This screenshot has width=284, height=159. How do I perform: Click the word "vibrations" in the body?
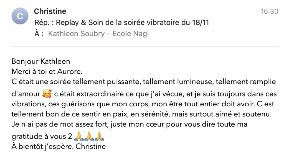tap(28, 104)
